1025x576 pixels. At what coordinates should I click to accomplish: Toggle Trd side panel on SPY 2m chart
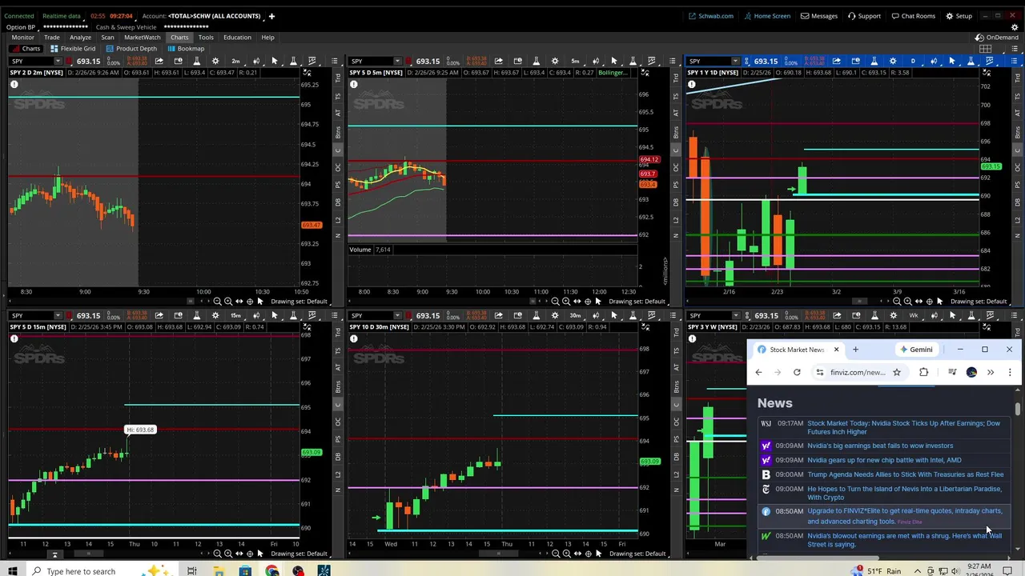coord(338,78)
